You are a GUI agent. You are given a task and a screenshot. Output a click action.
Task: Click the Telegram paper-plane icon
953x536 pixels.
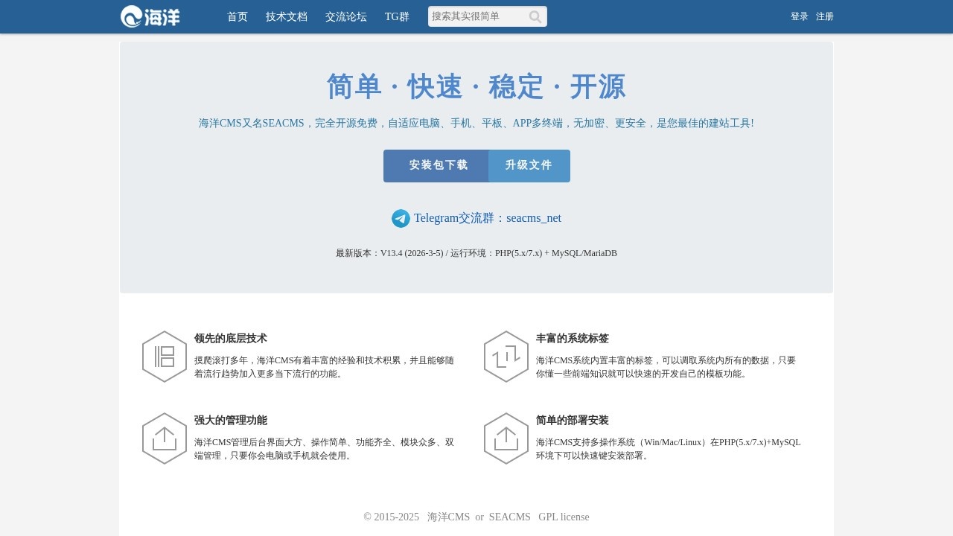pos(401,218)
